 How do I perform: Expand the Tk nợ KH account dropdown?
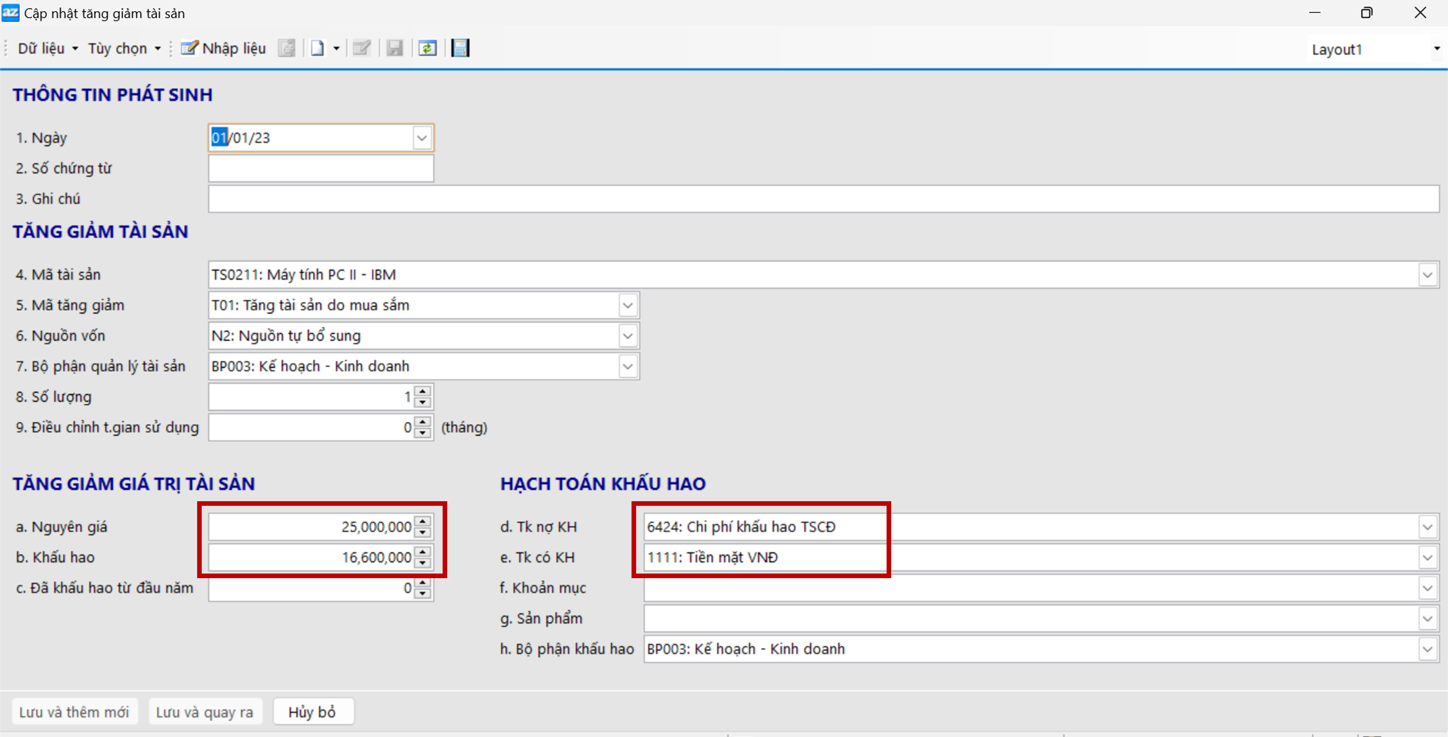pos(1427,527)
